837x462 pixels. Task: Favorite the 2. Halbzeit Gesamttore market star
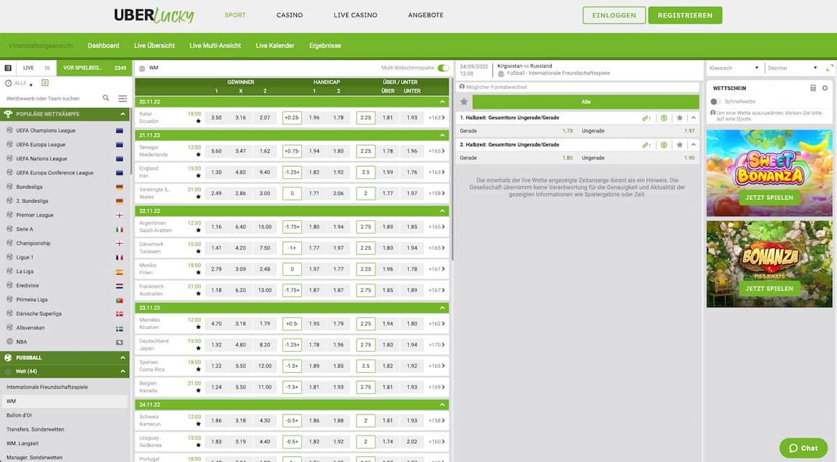tap(680, 145)
